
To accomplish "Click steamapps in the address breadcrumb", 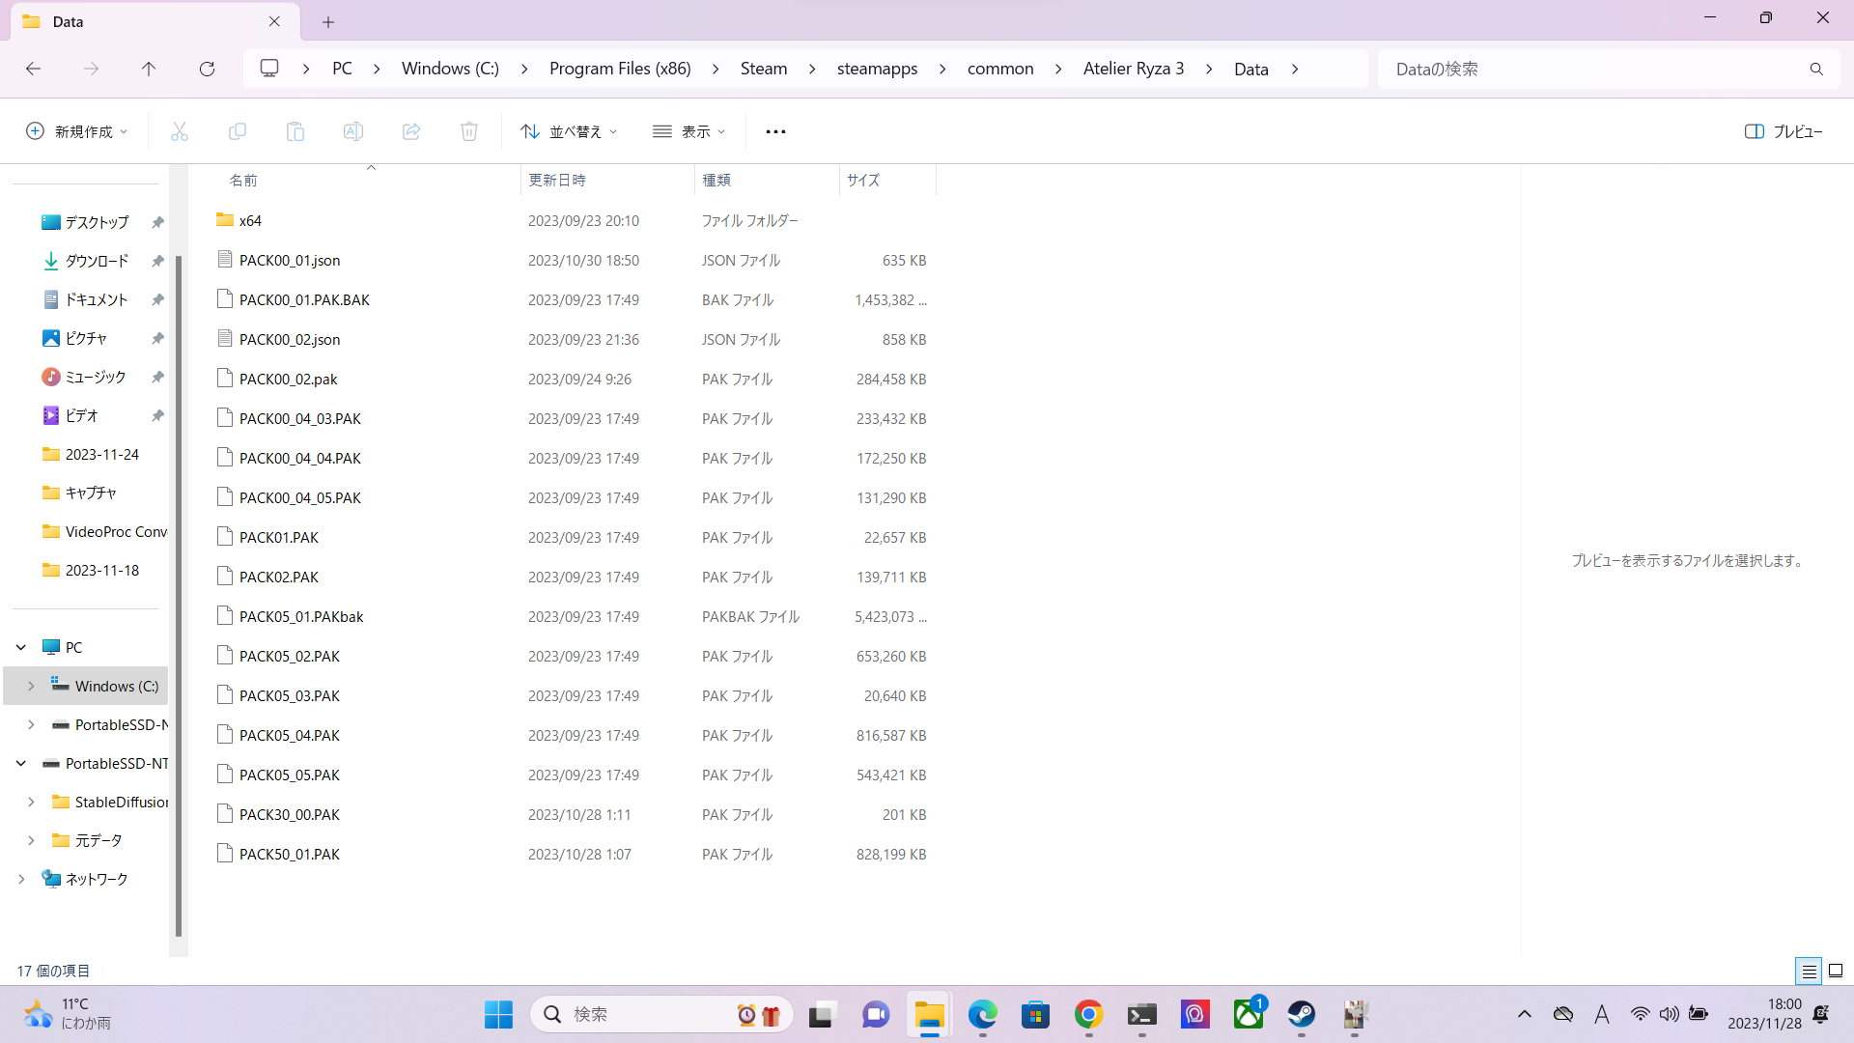I will click(x=877, y=69).
